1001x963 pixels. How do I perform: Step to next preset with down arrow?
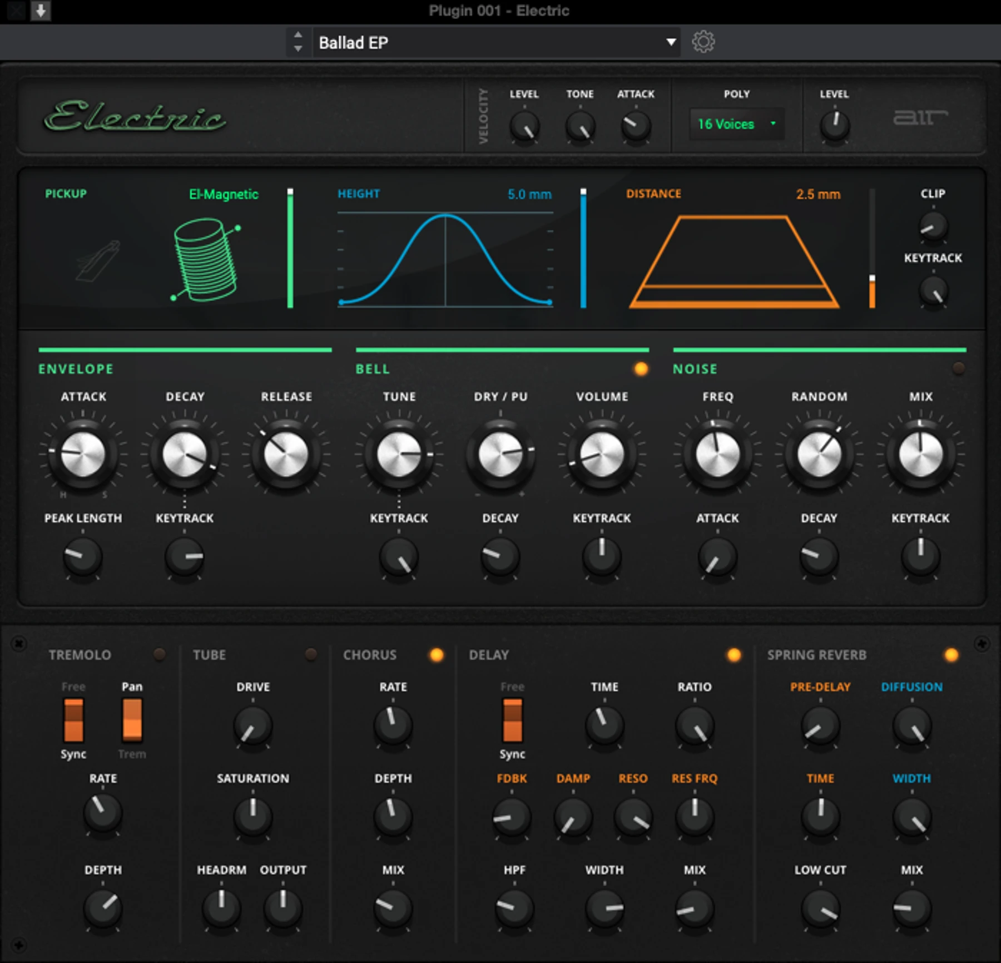coord(298,49)
